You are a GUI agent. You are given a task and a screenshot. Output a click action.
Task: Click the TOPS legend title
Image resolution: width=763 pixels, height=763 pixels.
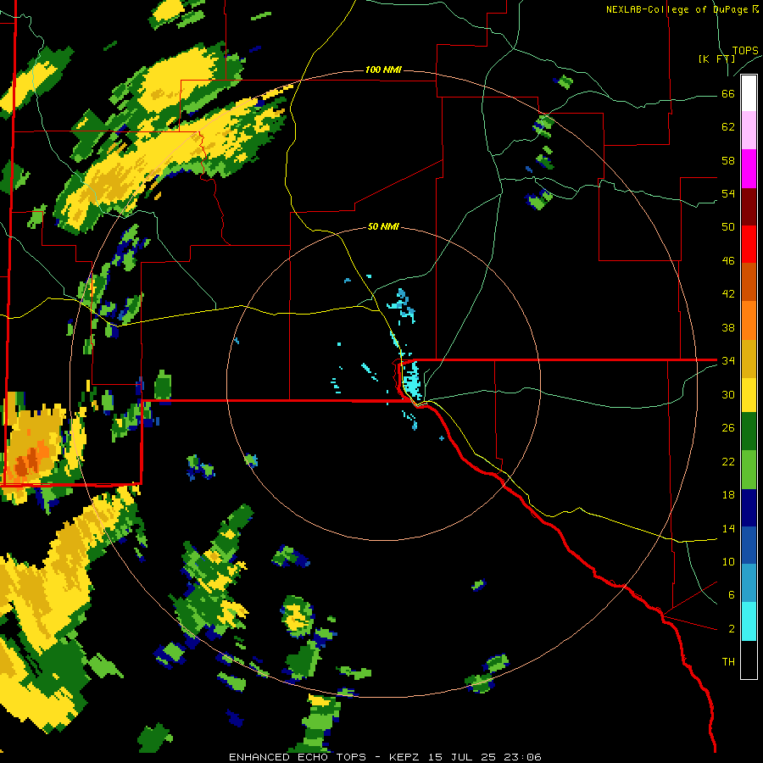coord(745,51)
